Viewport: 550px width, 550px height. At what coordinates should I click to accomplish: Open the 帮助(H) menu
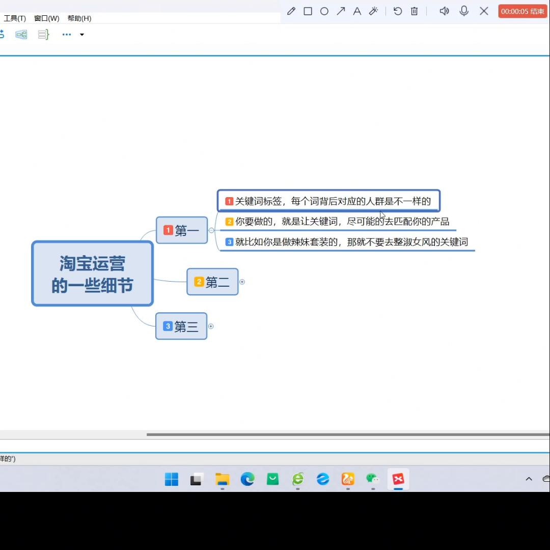[79, 18]
